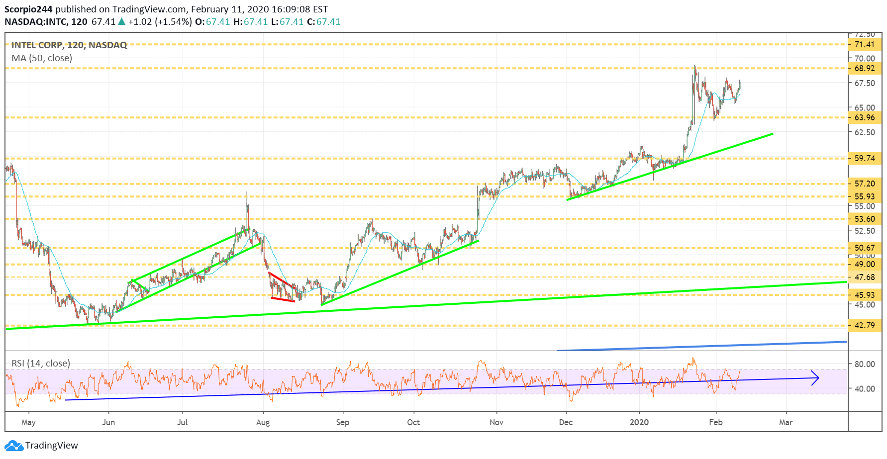
Task: Click the Feb label on time axis
Action: [715, 422]
